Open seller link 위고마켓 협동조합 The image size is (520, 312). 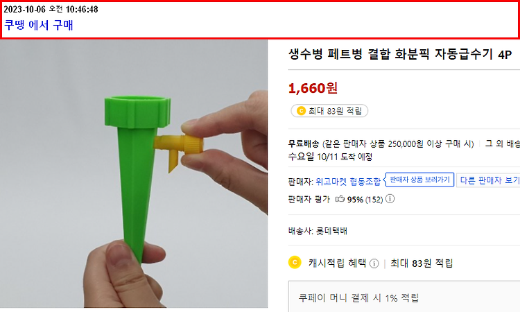(348, 182)
